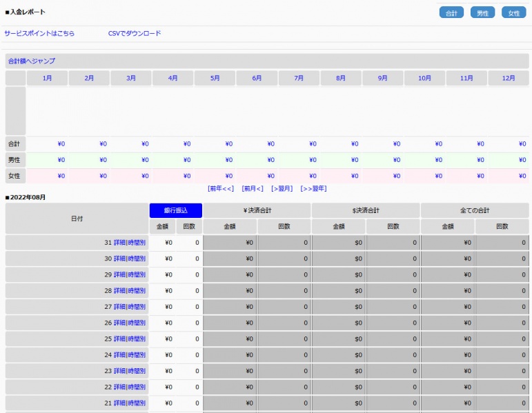
Task: Open 詳細 for day 31
Action: [x=120, y=243]
